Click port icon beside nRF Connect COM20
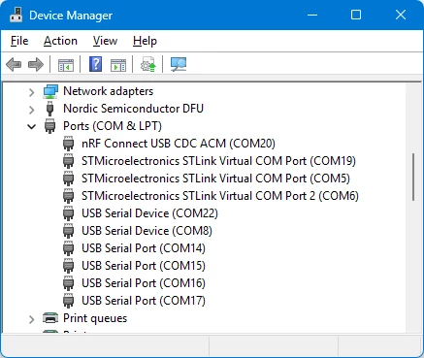This screenshot has width=424, height=358. pyautogui.click(x=68, y=144)
